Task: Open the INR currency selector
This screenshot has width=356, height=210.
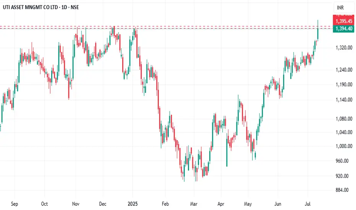Action: pyautogui.click(x=340, y=7)
